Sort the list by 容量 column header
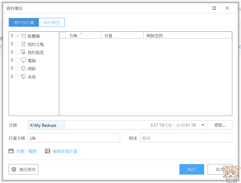Screen dimensions: 241x183 (122, 35)
